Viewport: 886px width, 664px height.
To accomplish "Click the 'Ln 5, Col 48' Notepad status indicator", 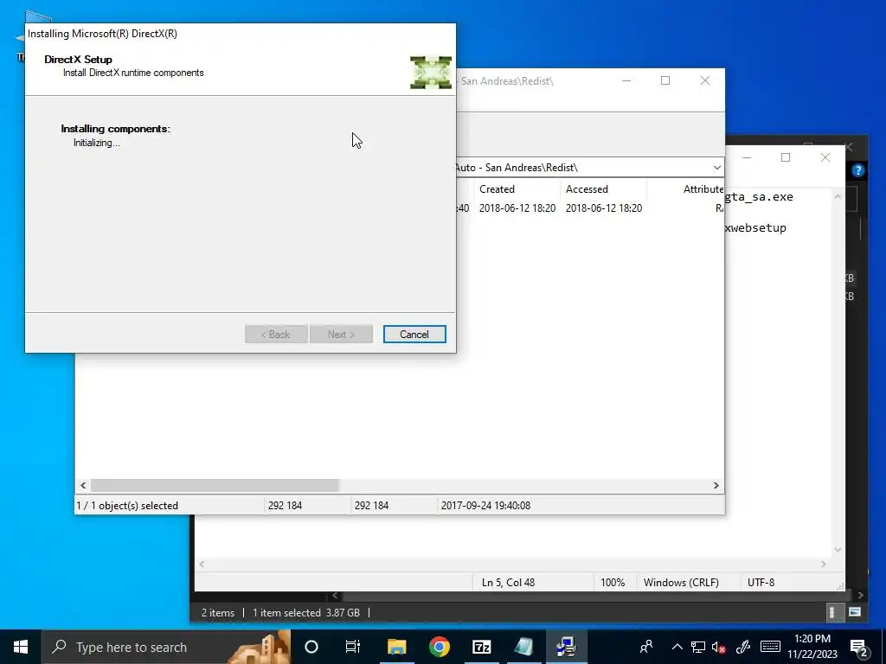I will pos(508,582).
